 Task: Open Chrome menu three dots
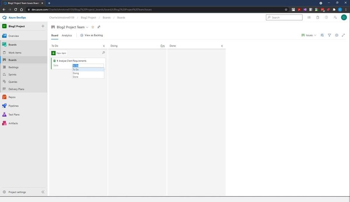tap(346, 9)
